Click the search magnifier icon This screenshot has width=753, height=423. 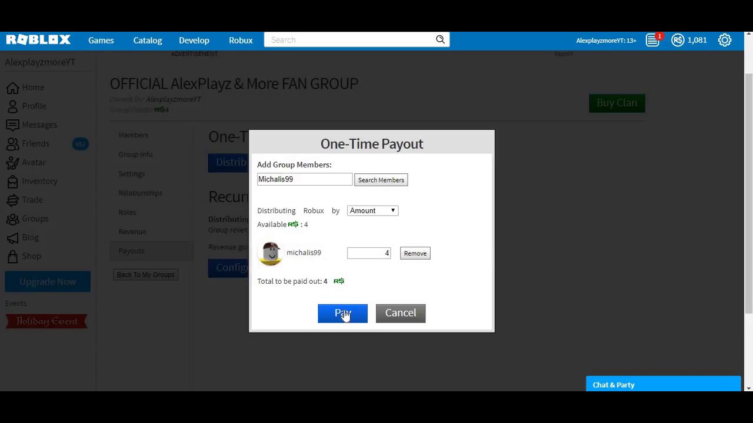click(440, 39)
